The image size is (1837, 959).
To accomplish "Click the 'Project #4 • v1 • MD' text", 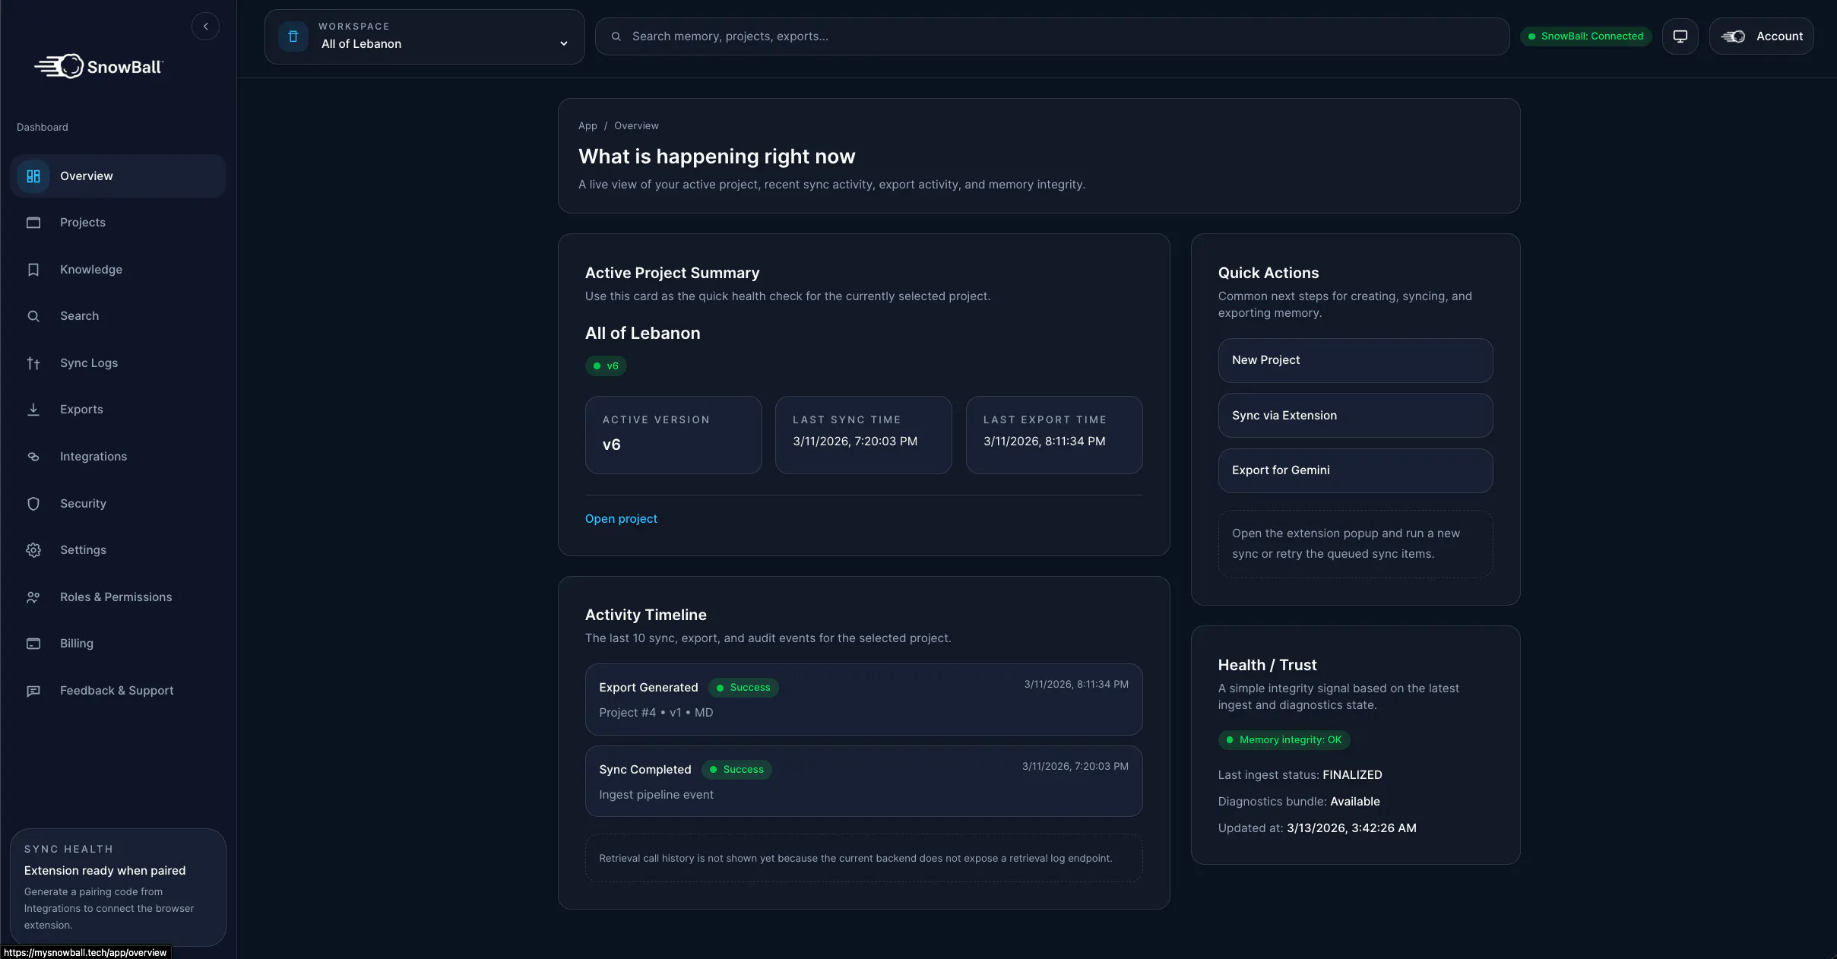I will (x=656, y=713).
